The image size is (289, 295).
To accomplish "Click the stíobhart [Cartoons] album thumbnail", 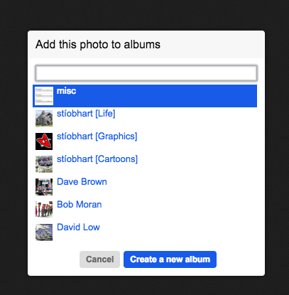I will (x=44, y=164).
